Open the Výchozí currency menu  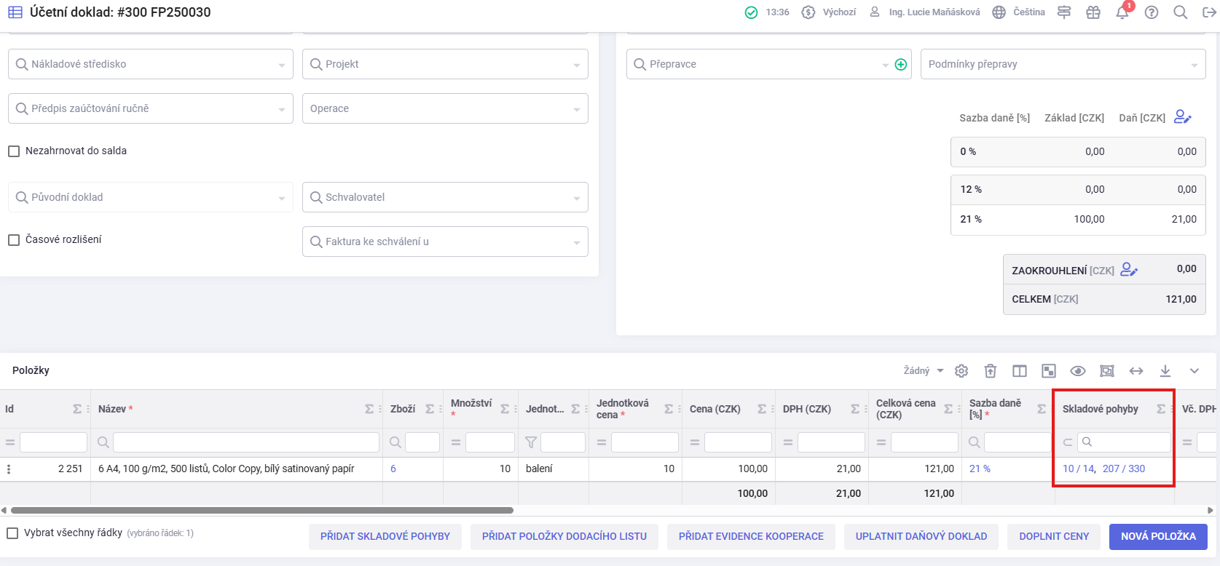point(829,12)
